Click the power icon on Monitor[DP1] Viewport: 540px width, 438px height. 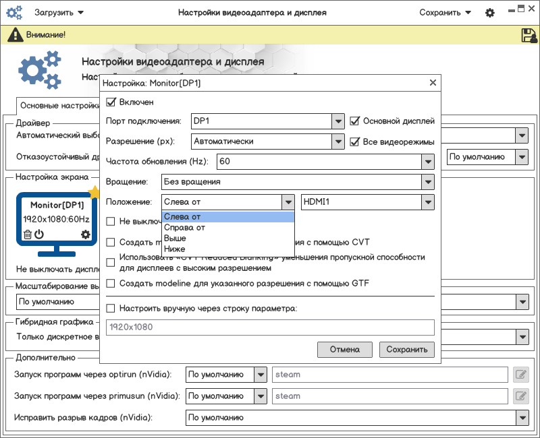39,234
